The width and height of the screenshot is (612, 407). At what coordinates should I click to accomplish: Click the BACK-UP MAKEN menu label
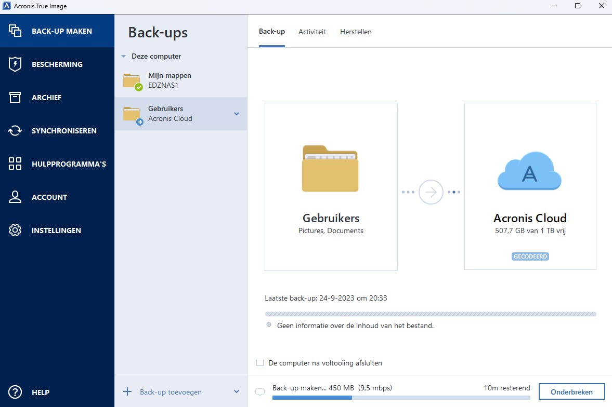pyautogui.click(x=62, y=31)
